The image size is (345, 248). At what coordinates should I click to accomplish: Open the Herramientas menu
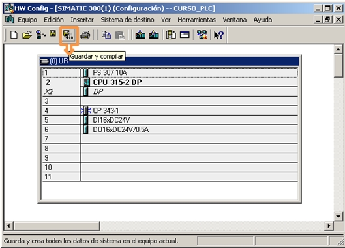pyautogui.click(x=196, y=20)
